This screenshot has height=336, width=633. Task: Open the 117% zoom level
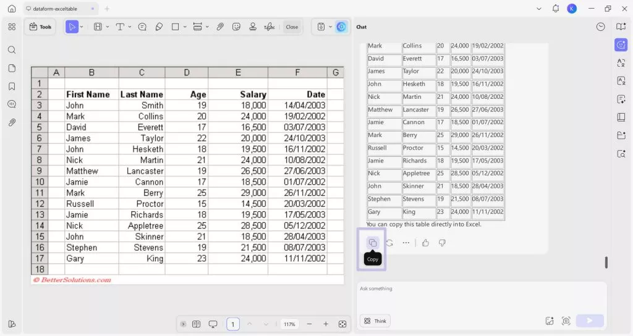point(289,324)
